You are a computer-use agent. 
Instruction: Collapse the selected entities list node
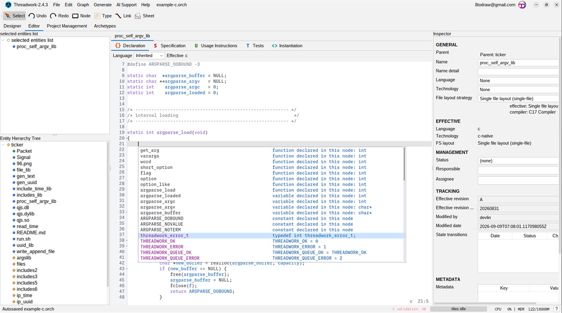coord(3,40)
